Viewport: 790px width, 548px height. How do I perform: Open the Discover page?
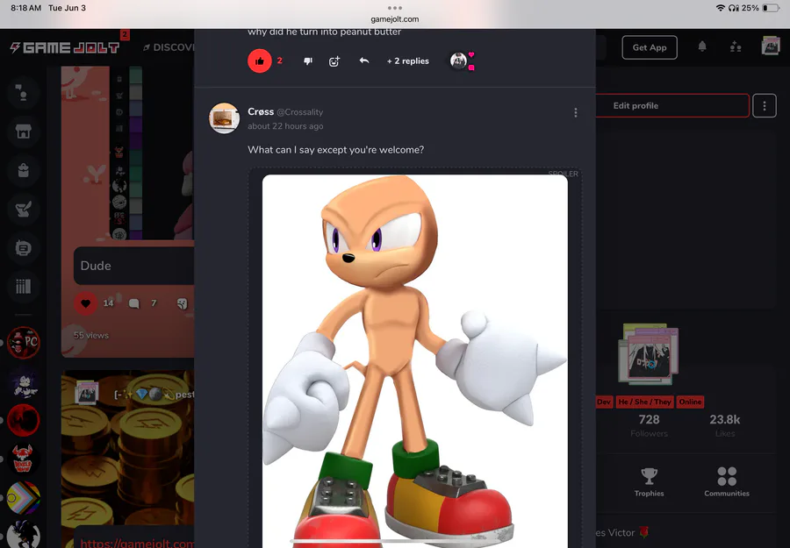(169, 47)
